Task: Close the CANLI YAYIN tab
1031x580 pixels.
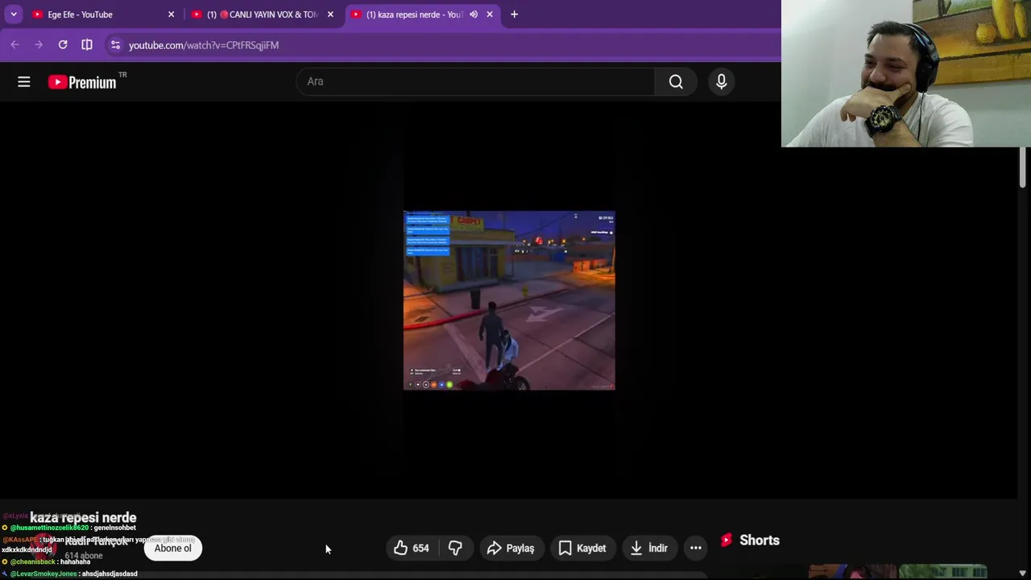Action: tap(330, 14)
